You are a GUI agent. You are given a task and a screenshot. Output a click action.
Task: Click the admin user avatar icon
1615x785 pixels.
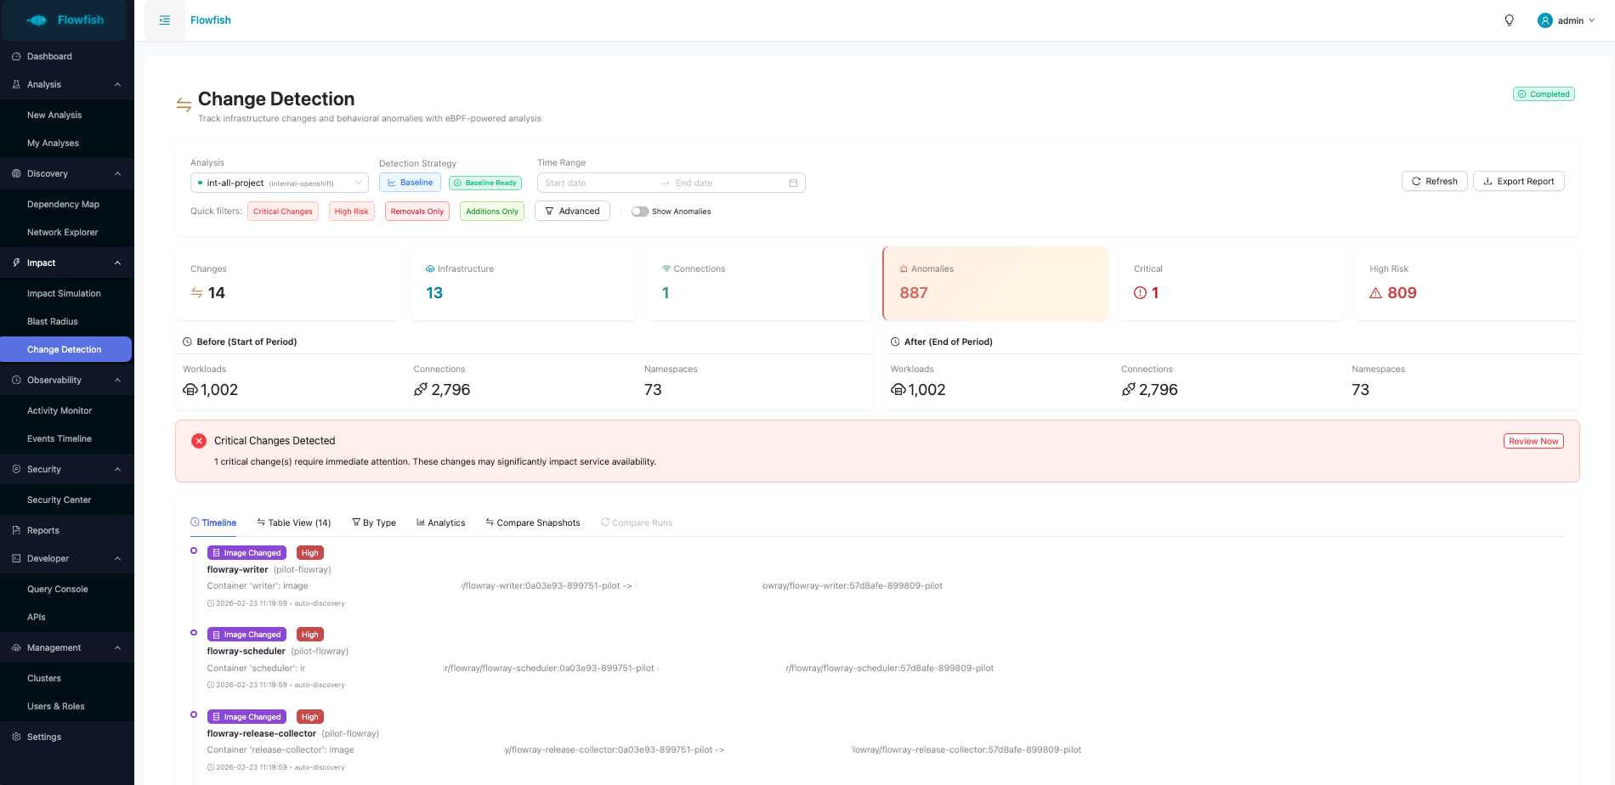(1545, 20)
